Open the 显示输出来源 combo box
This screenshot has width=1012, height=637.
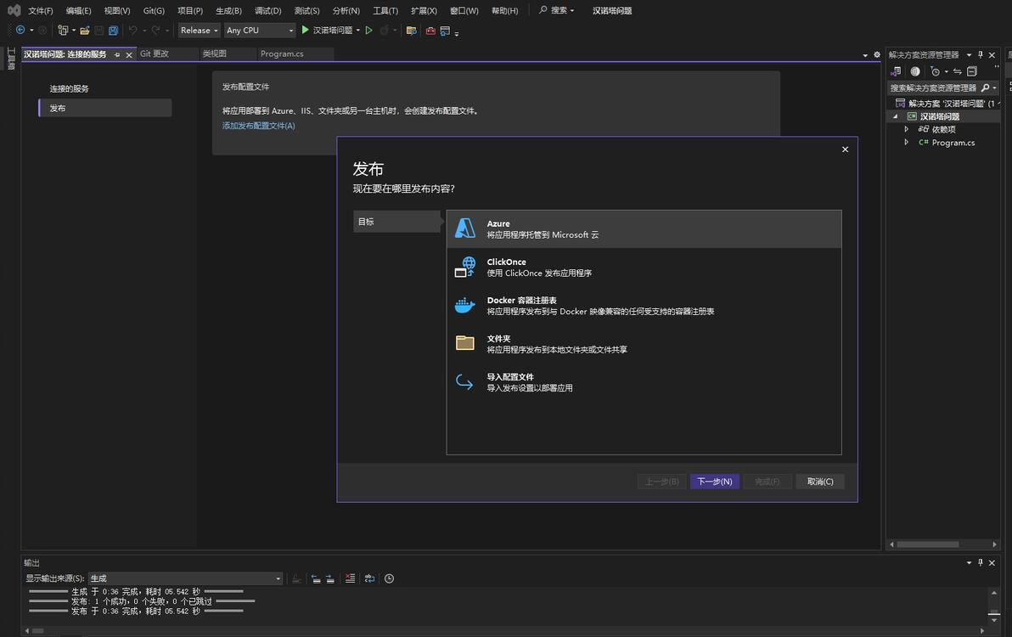pyautogui.click(x=186, y=578)
